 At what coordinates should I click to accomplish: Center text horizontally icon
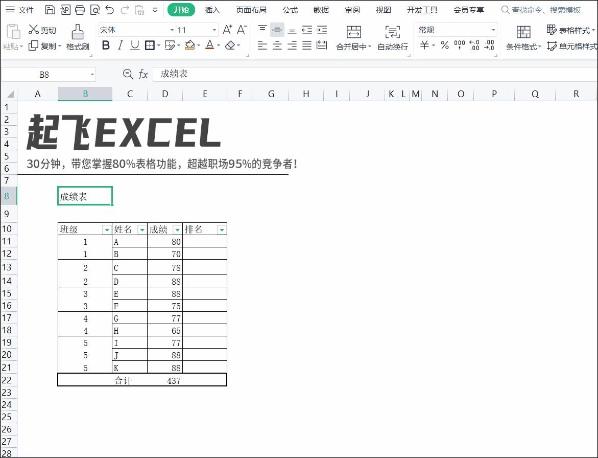point(277,45)
